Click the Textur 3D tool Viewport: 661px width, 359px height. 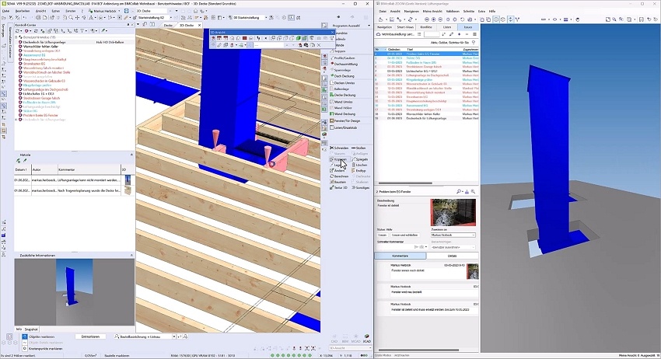(339, 187)
